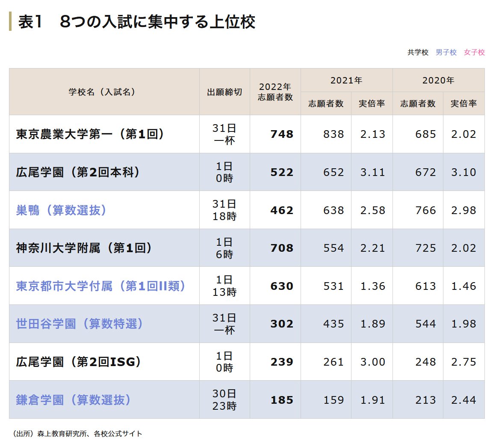Select the 2021 ratio 1.36

(x=372, y=286)
